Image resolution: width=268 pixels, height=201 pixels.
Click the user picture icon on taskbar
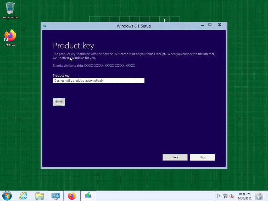(259, 196)
